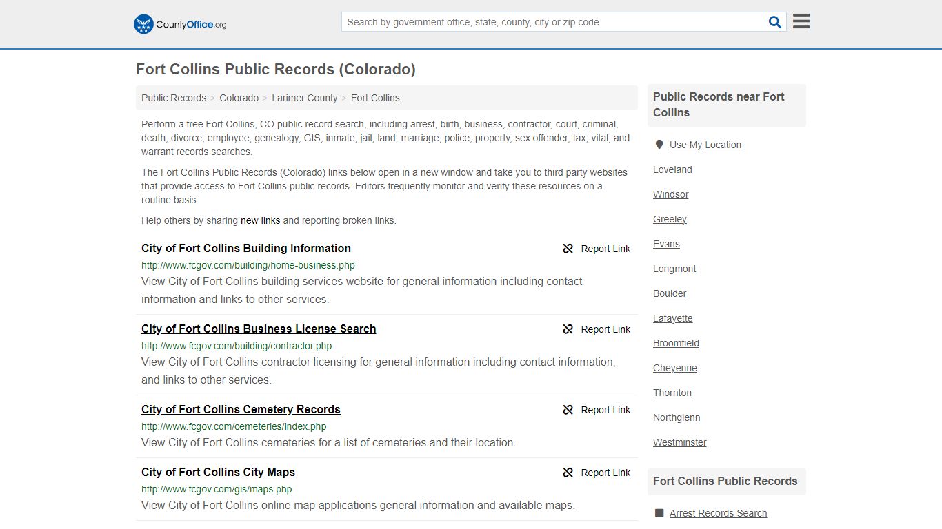The width and height of the screenshot is (942, 529).
Task: Open City of Fort Collins Building Information
Action: 246,248
